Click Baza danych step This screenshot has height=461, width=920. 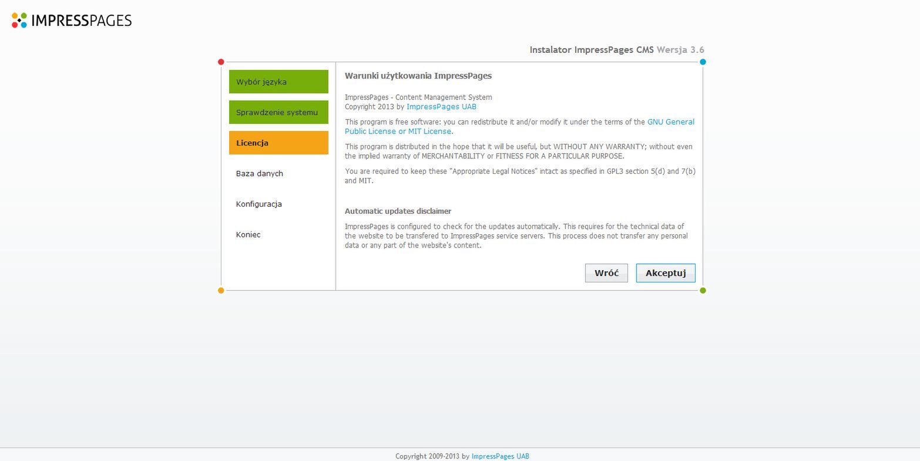pos(260,173)
